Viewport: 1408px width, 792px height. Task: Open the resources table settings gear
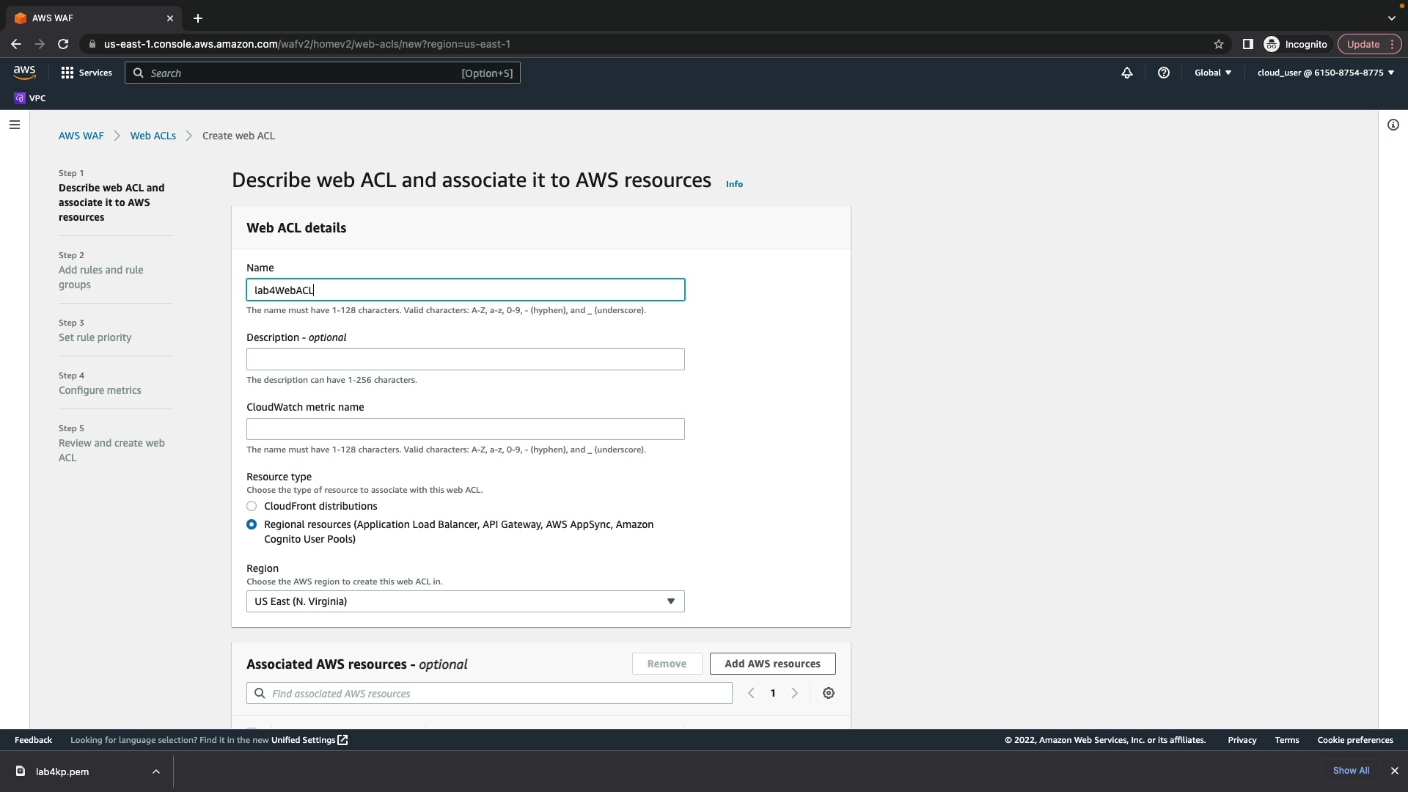[829, 693]
